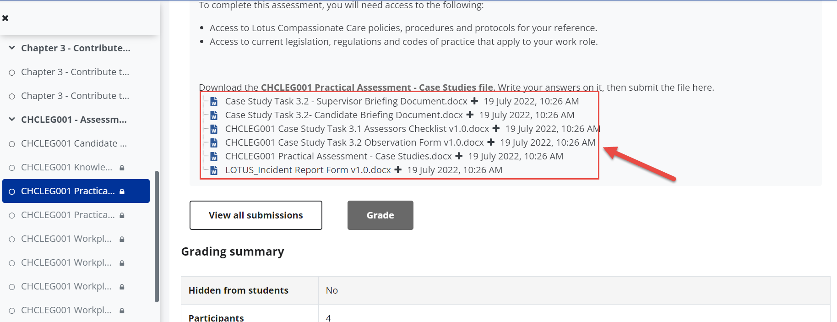This screenshot has height=322, width=837.
Task: Open second Chapter 3 - Contribute t... item
Action: click(75, 96)
